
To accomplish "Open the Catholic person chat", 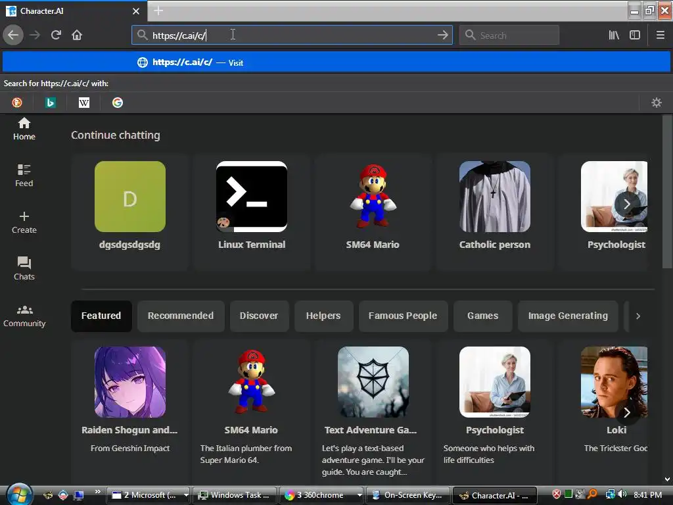I will (494, 211).
